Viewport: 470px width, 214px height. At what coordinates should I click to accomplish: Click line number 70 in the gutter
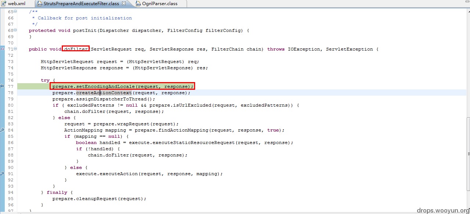(10, 43)
